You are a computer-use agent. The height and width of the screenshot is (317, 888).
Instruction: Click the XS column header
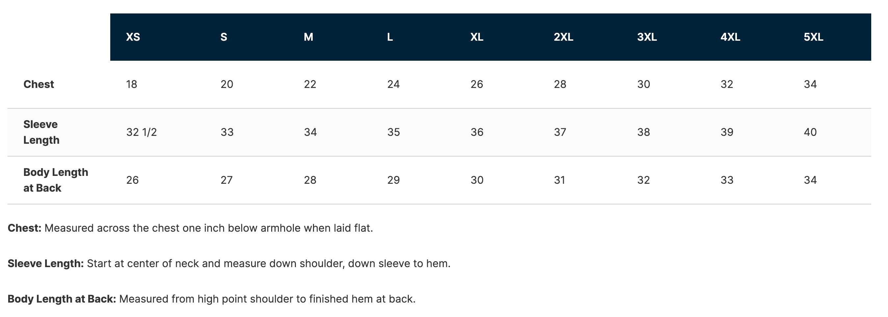[x=133, y=37]
